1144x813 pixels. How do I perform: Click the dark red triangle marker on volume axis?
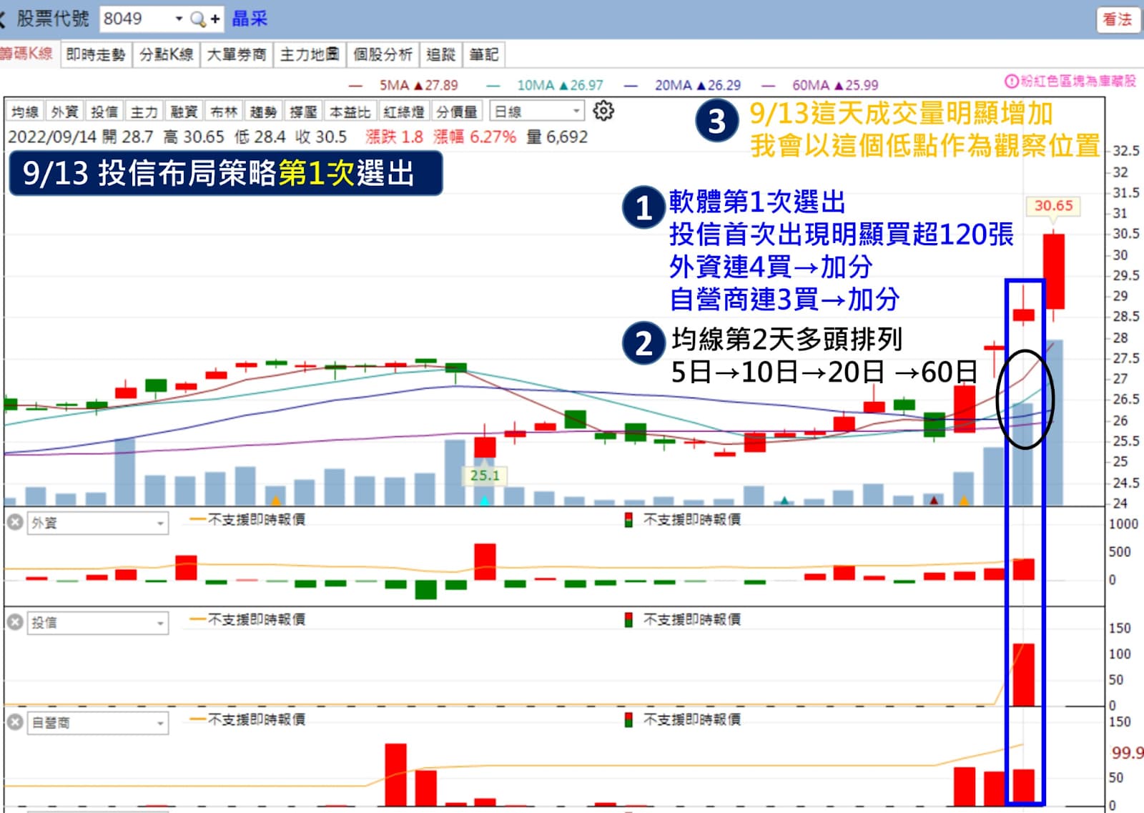pos(934,501)
